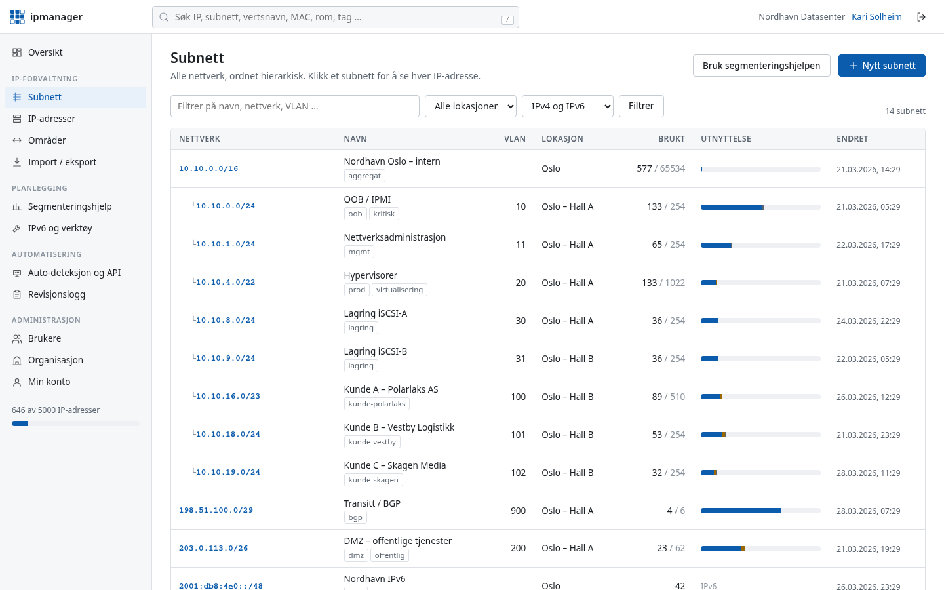Click the Auto-deteksjon og API icon

tap(17, 273)
